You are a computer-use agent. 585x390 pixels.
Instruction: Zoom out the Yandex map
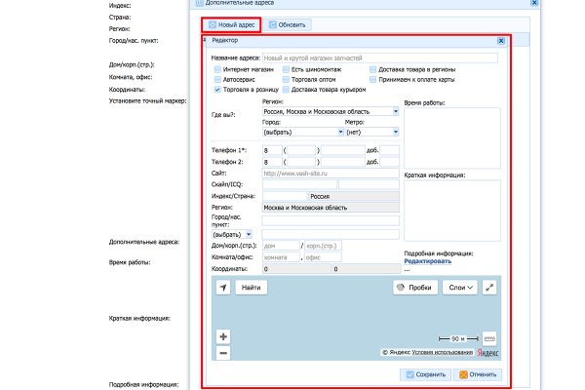click(x=223, y=353)
